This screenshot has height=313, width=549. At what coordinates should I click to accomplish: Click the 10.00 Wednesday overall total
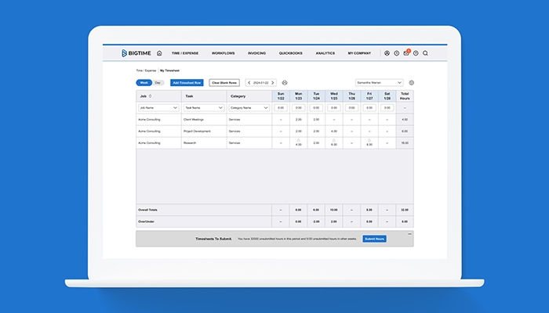(334, 210)
